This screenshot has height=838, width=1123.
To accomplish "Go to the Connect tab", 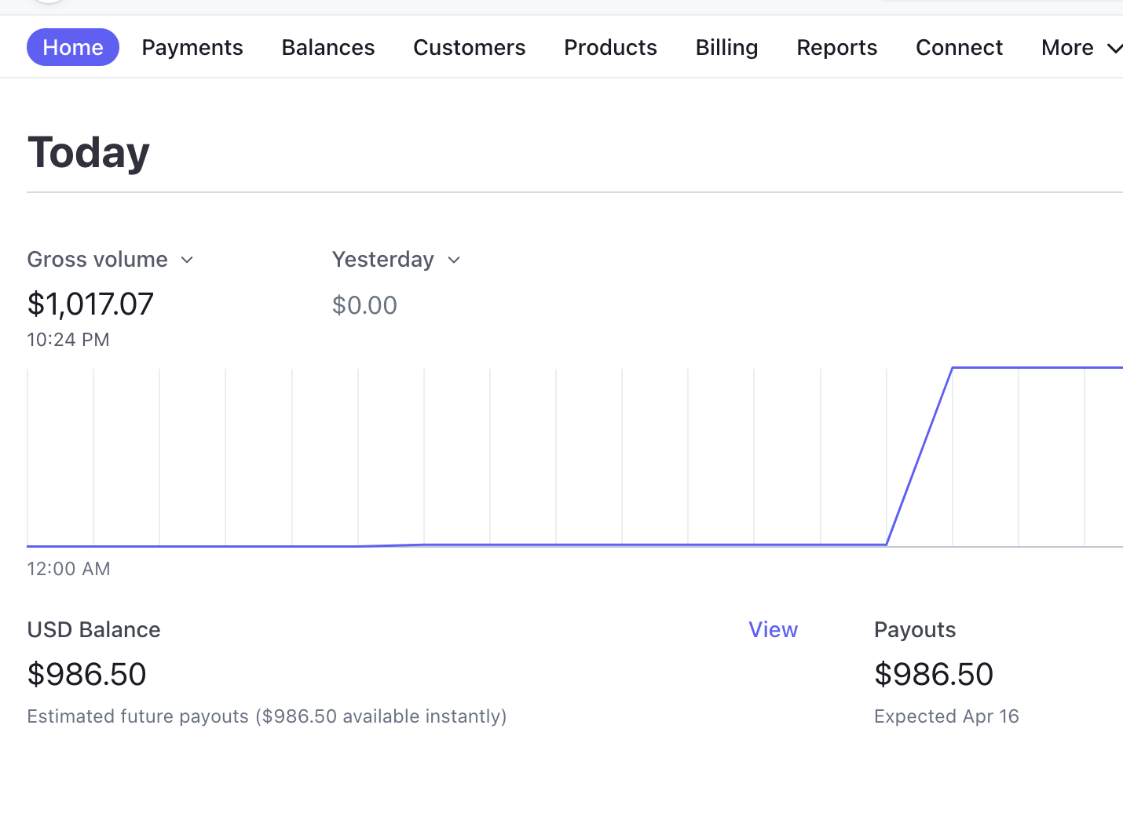I will pyautogui.click(x=959, y=47).
